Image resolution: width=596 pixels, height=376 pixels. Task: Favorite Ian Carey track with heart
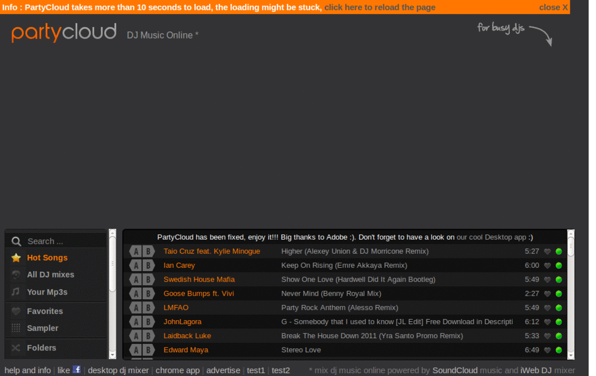pos(547,265)
